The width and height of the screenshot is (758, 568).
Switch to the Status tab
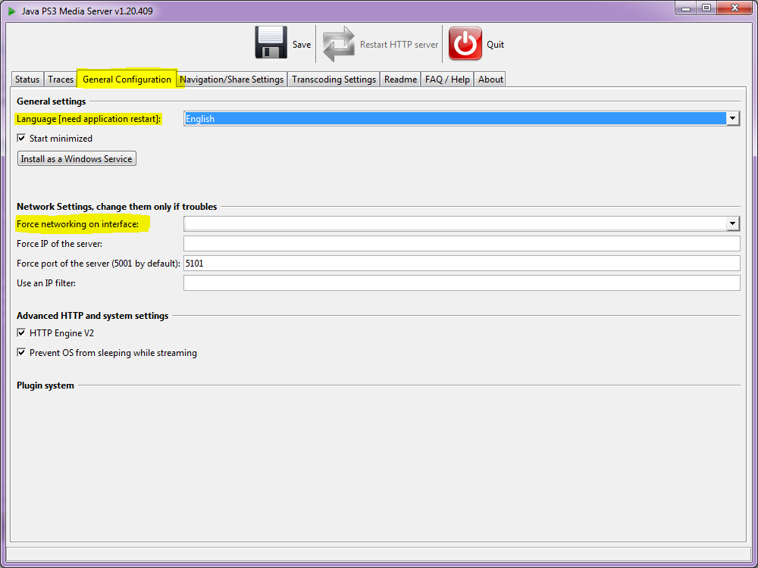tap(27, 80)
